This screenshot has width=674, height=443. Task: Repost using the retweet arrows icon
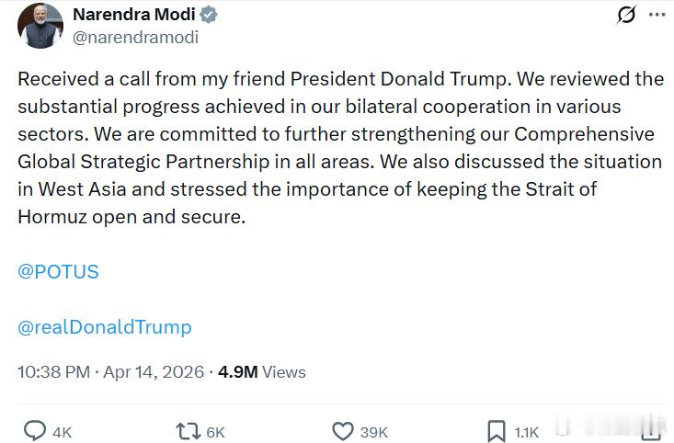[188, 431]
